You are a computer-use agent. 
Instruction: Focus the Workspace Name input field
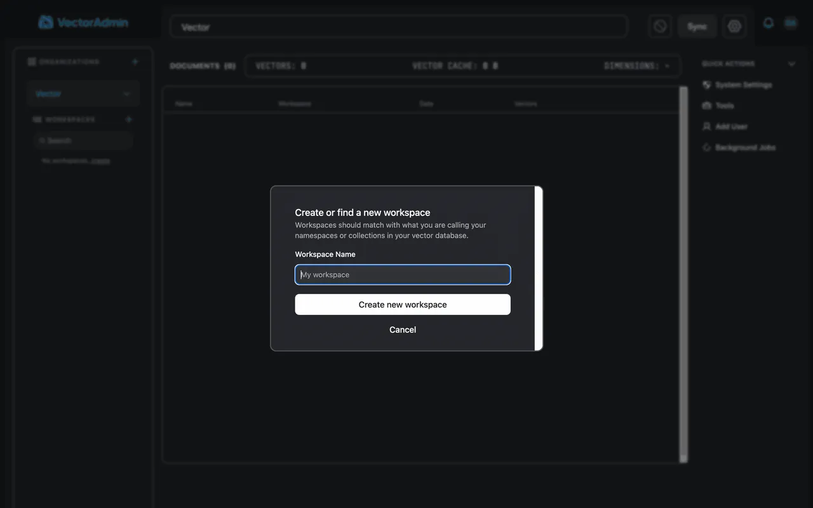tap(403, 274)
